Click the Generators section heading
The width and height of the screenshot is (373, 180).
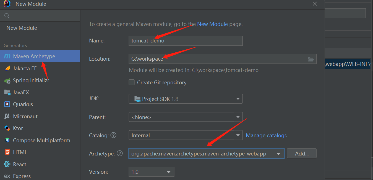pyautogui.click(x=15, y=45)
